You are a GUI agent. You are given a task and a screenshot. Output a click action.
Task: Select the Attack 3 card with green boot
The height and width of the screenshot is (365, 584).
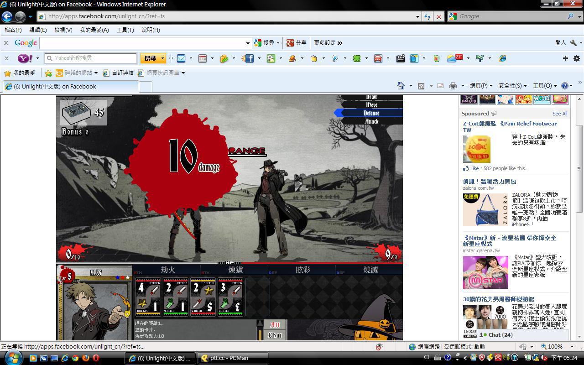[230, 297]
